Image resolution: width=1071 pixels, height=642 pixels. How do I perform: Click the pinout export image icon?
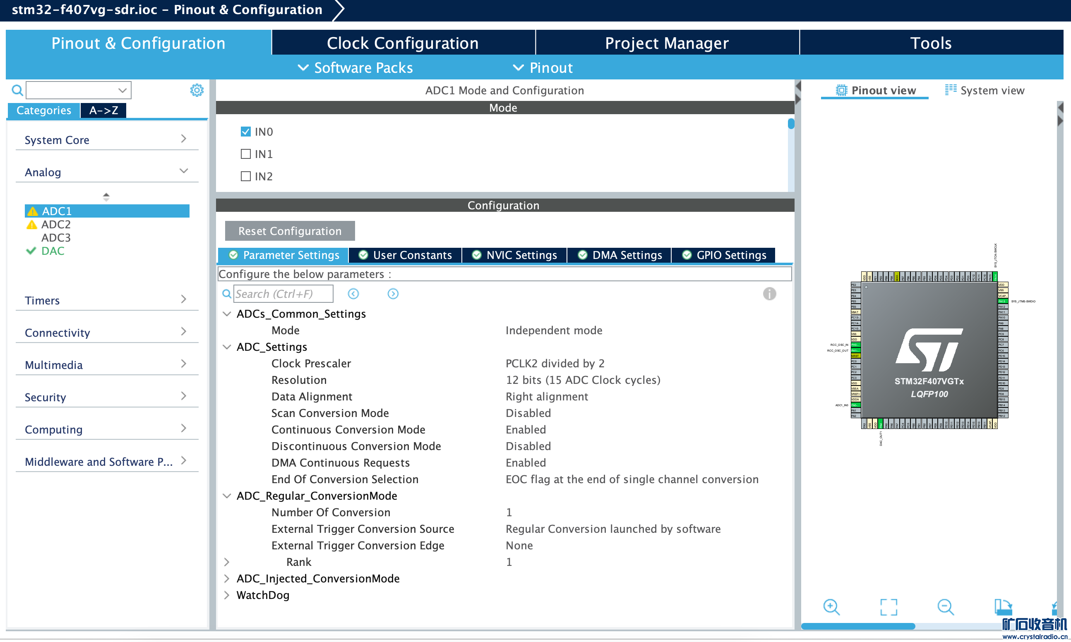[1003, 607]
